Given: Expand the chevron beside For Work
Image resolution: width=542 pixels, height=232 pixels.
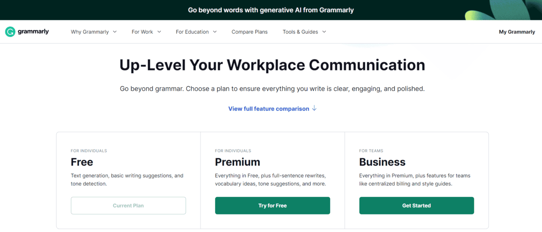Looking at the screenshot, I should [159, 32].
